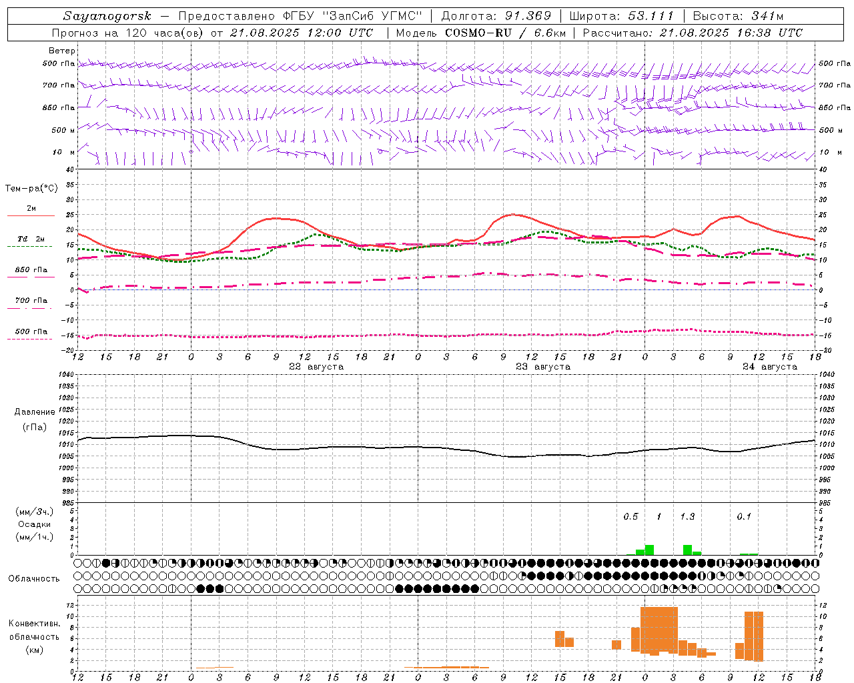Click the 'Sayanogorsk' station title

[107, 16]
